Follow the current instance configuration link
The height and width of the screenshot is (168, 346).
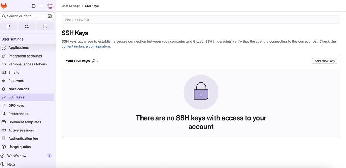pos(86,46)
